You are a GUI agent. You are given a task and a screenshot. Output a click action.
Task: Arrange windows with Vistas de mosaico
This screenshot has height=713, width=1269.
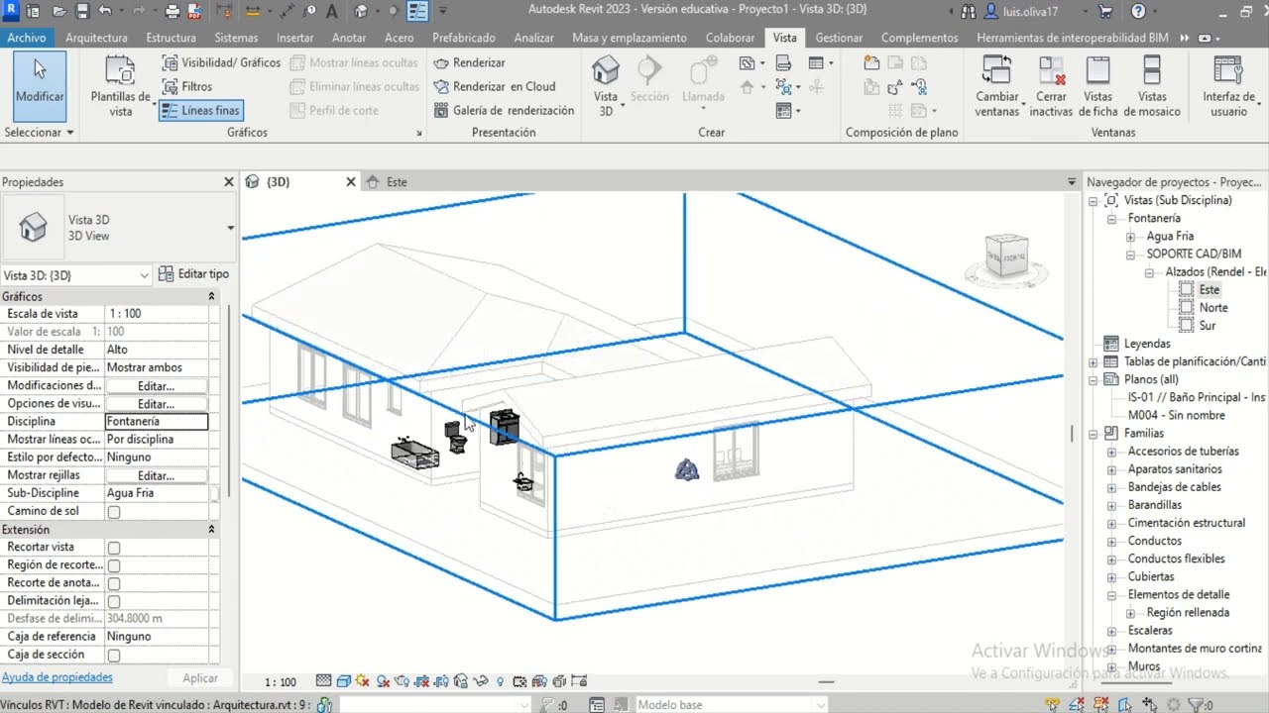tap(1152, 87)
